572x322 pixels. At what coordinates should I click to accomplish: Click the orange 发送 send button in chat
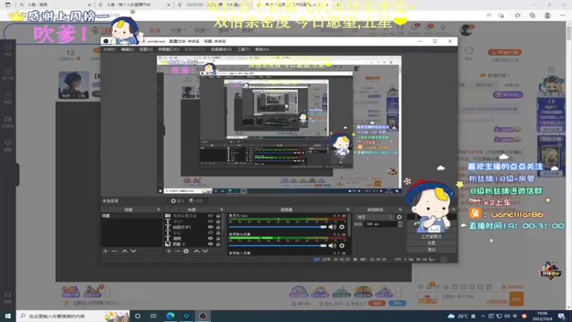(x=516, y=299)
